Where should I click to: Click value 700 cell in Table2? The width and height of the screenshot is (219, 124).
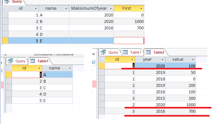click(x=181, y=111)
